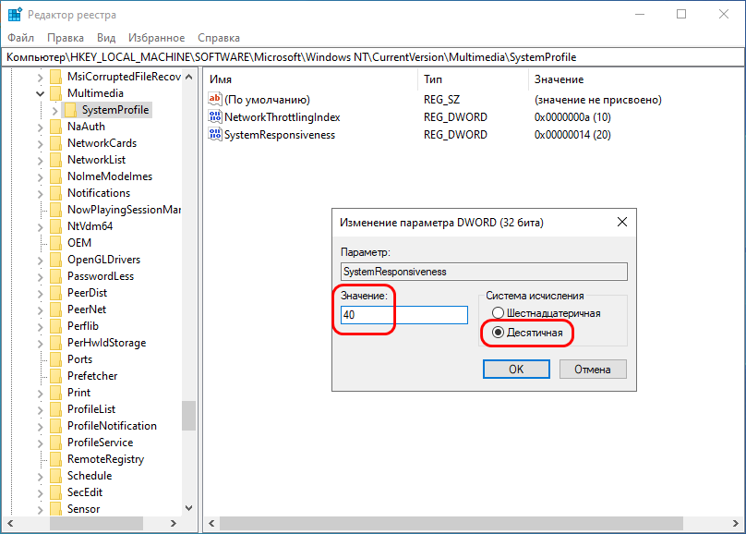Open the Избранное menu
This screenshot has height=534, width=746.
[x=158, y=38]
